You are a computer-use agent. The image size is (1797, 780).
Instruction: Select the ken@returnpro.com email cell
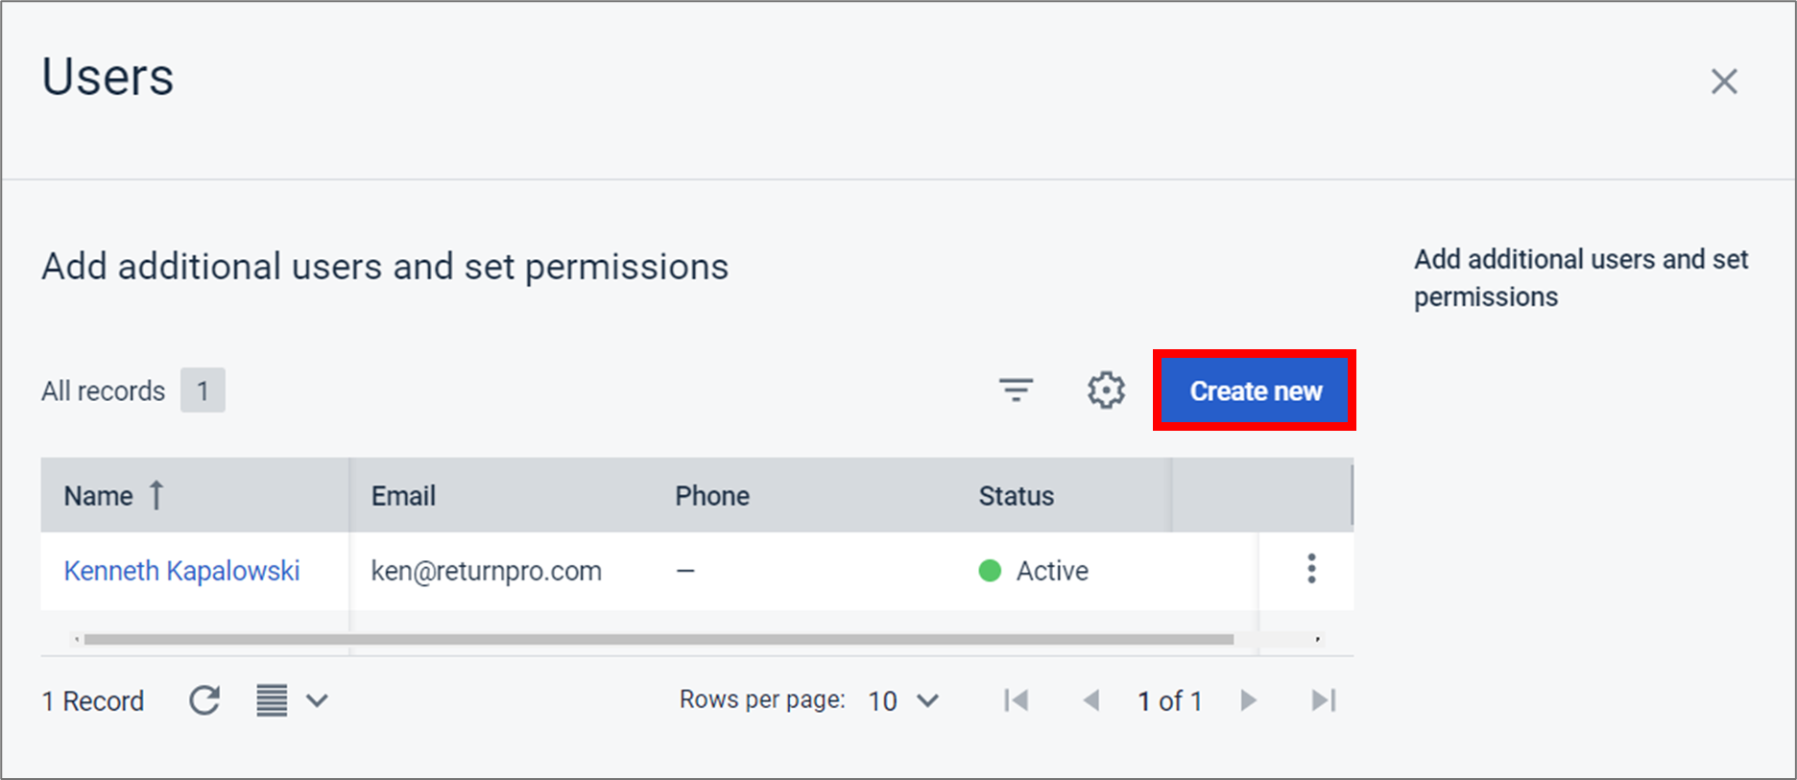(486, 571)
